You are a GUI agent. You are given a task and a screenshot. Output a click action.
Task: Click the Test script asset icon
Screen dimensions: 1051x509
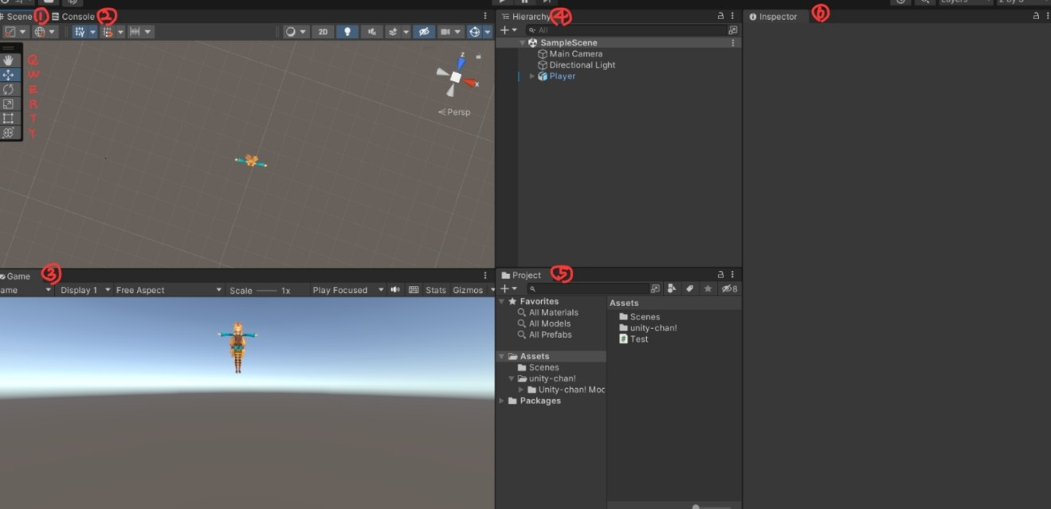pos(623,339)
